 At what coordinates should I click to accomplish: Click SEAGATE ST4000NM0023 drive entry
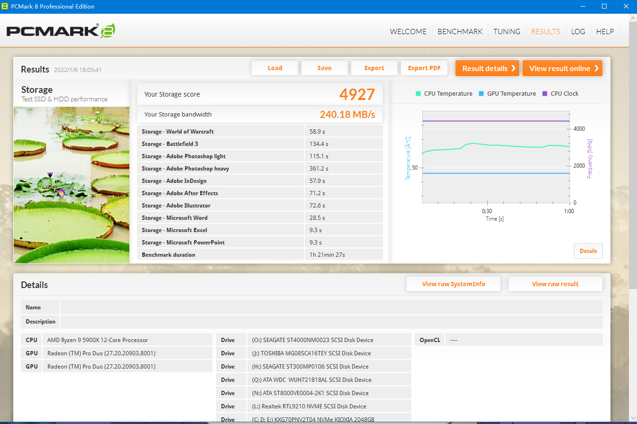[x=329, y=340]
